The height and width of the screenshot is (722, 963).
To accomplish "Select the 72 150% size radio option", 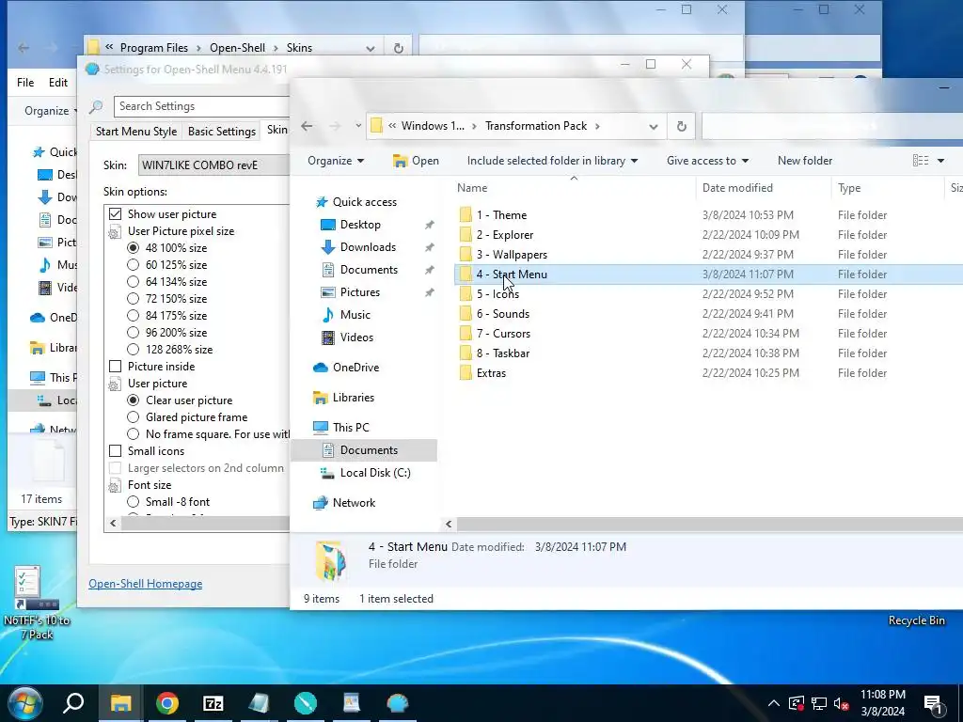I will [133, 299].
